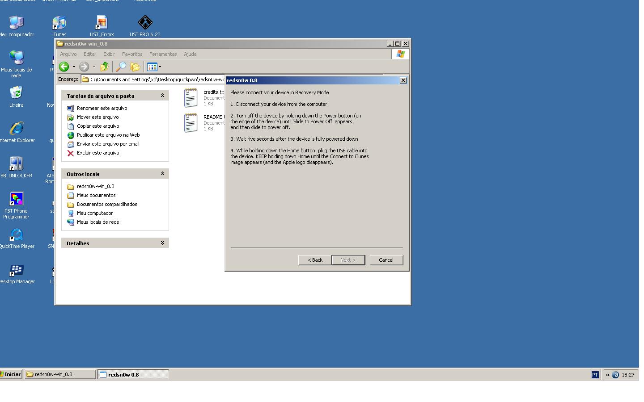
Task: Click the Mover este arquivo link
Action: 97,117
